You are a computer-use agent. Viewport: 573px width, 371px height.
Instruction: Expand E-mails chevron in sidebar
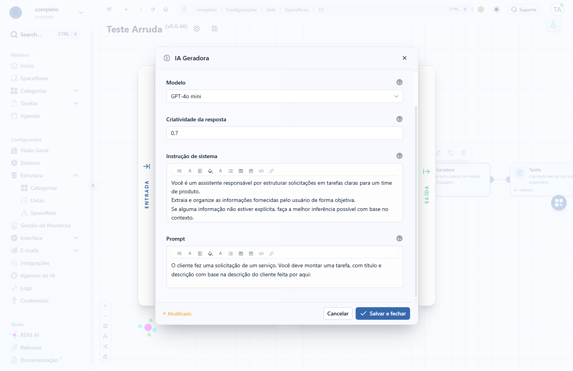(x=76, y=250)
